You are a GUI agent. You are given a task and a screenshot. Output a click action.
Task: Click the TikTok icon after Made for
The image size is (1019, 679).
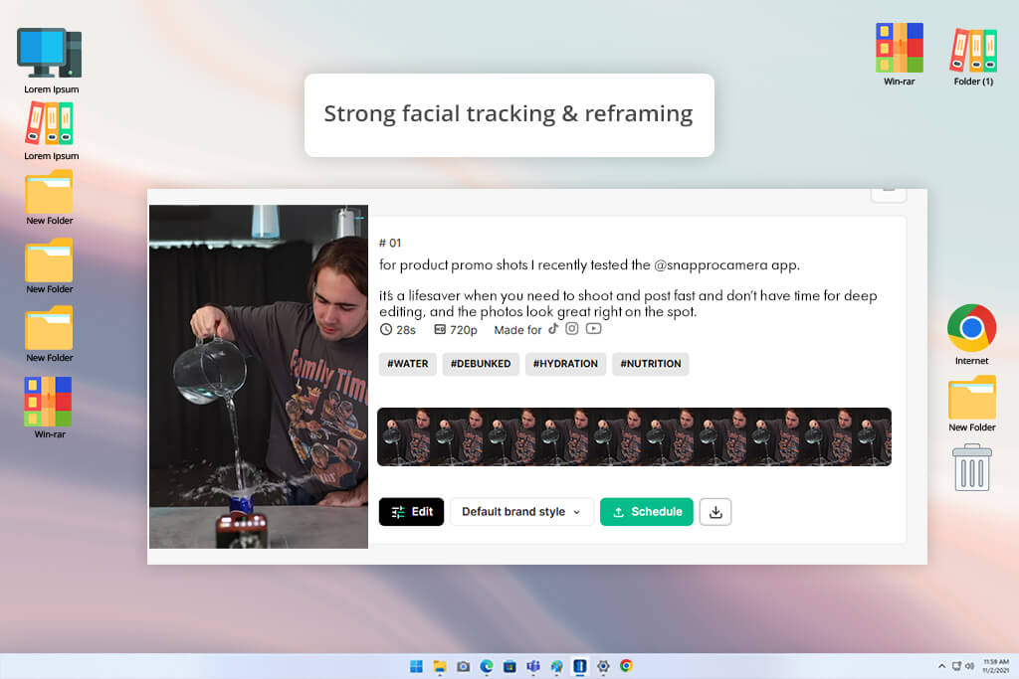(553, 328)
